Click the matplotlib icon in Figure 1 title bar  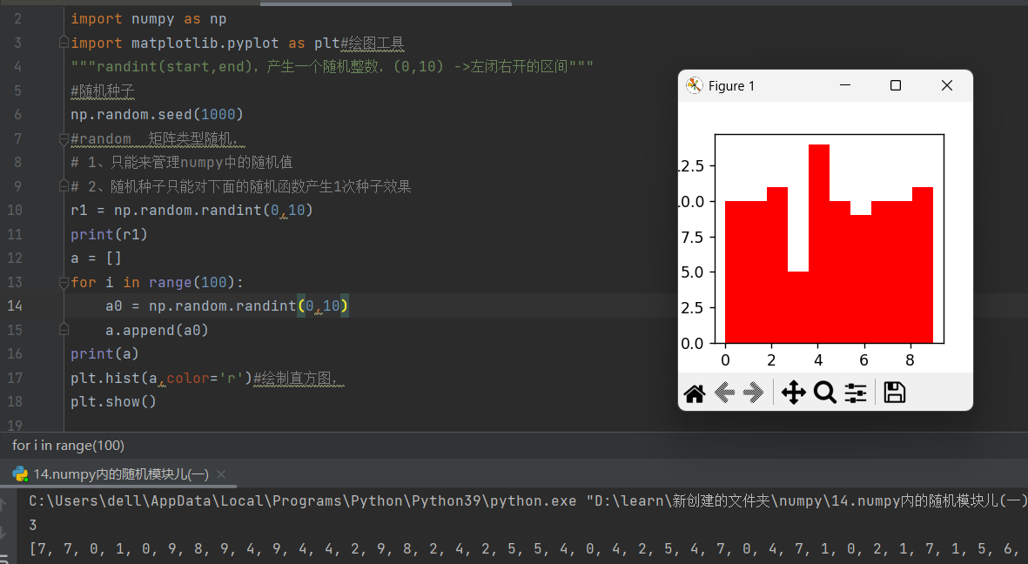[x=695, y=85]
